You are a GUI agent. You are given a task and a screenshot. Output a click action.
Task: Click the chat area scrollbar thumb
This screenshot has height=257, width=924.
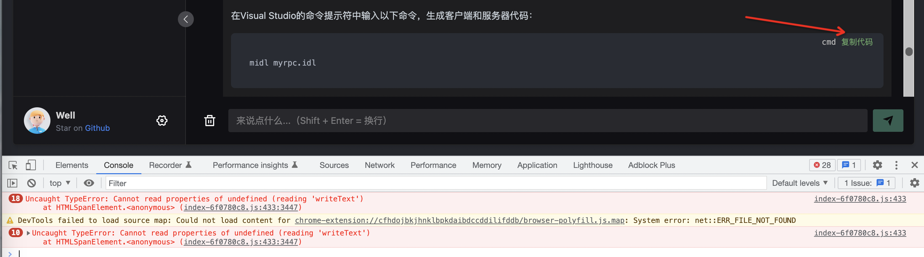point(909,52)
